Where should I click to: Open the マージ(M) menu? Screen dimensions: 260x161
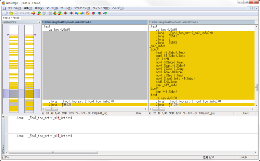52,8
